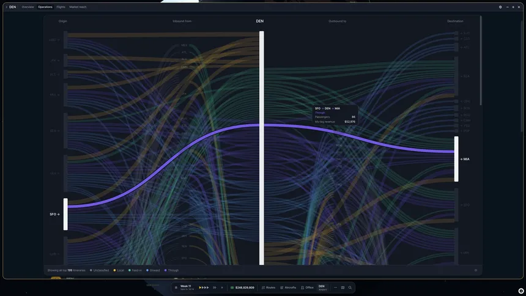Open the Aircrafts panel
The image size is (526, 296).
(288, 287)
